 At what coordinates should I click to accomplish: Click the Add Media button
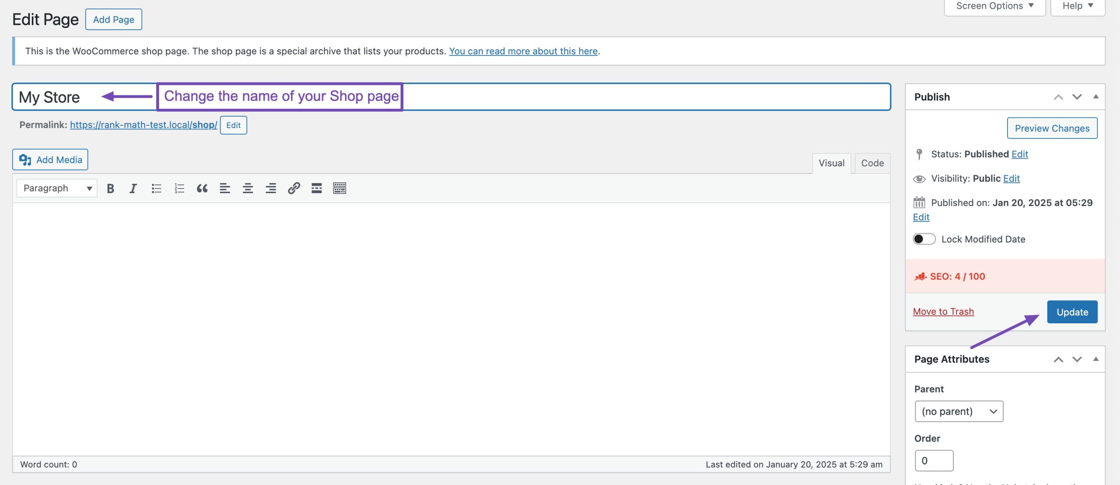(50, 160)
